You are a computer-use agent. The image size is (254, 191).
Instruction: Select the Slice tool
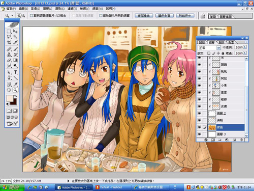[15, 42]
